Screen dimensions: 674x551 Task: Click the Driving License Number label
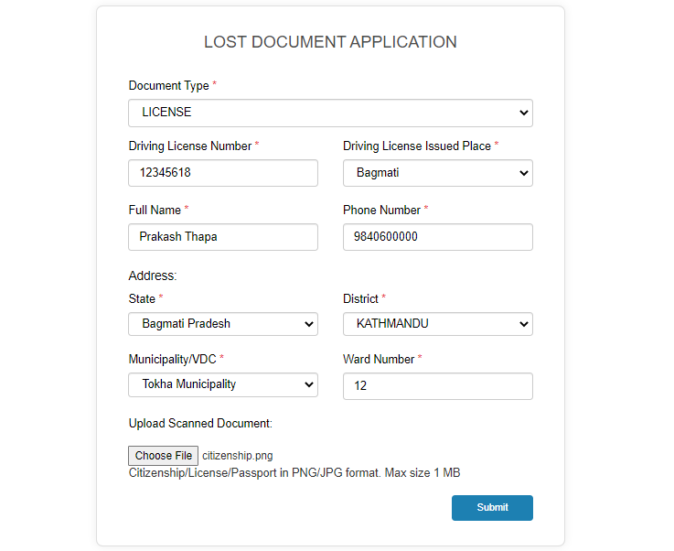190,146
